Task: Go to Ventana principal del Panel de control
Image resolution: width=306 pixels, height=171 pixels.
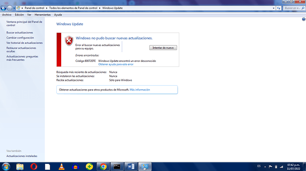Action: click(x=24, y=23)
